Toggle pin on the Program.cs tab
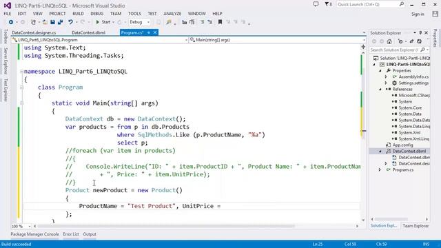 (x=149, y=32)
